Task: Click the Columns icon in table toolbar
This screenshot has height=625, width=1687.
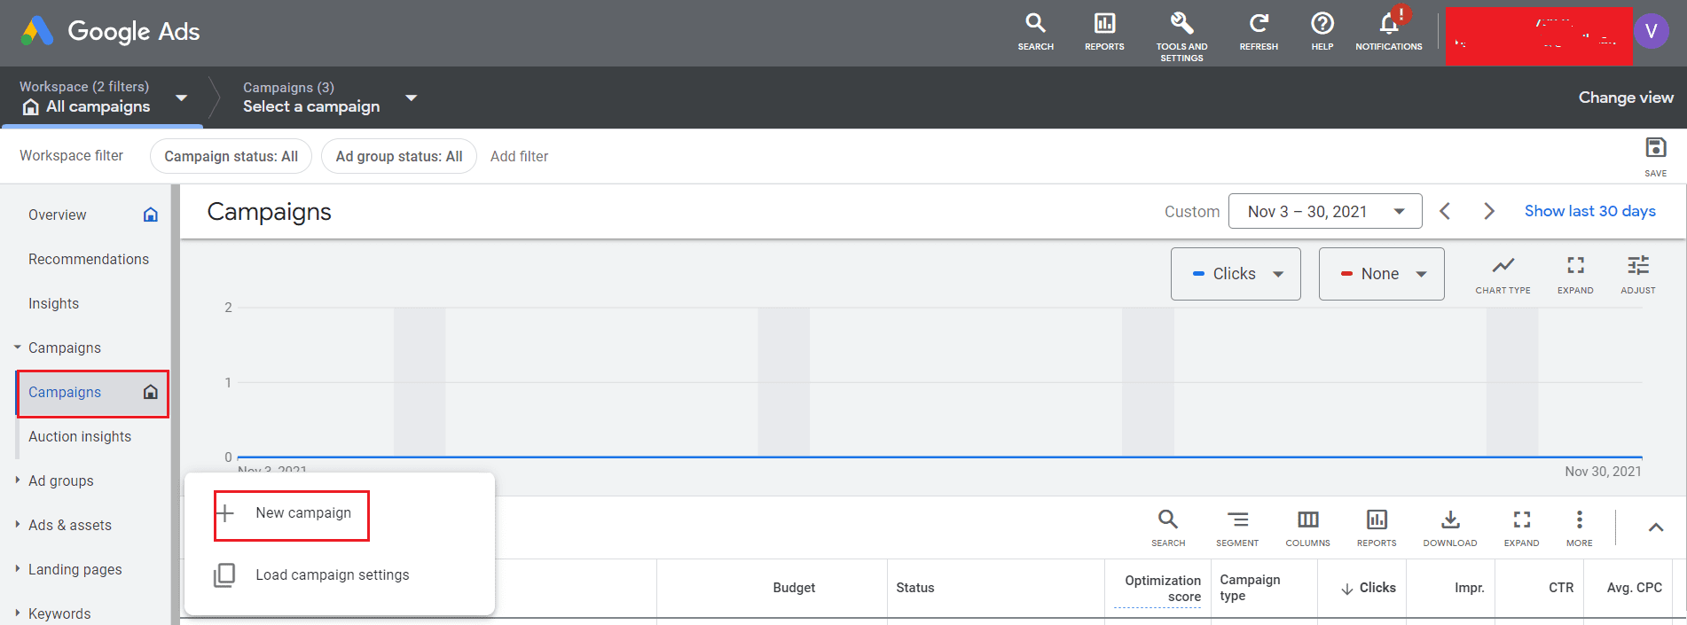Action: click(x=1307, y=520)
